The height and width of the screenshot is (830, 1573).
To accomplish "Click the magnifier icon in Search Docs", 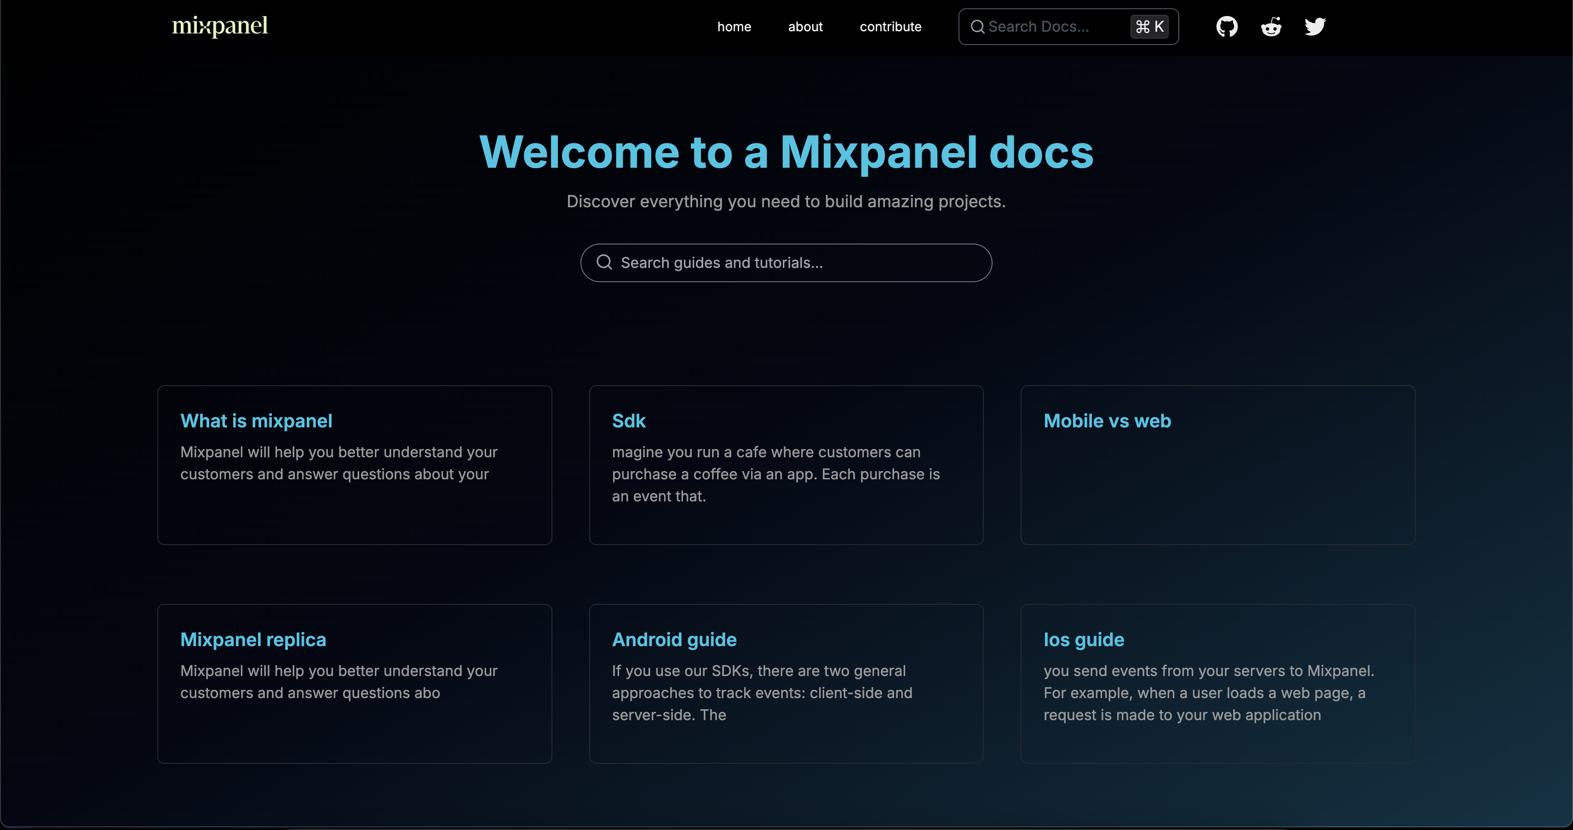I will point(977,27).
